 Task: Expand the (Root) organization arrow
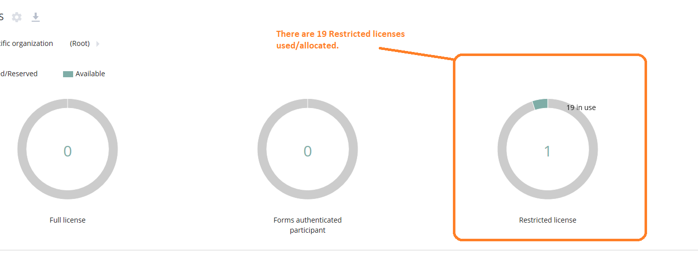point(98,44)
